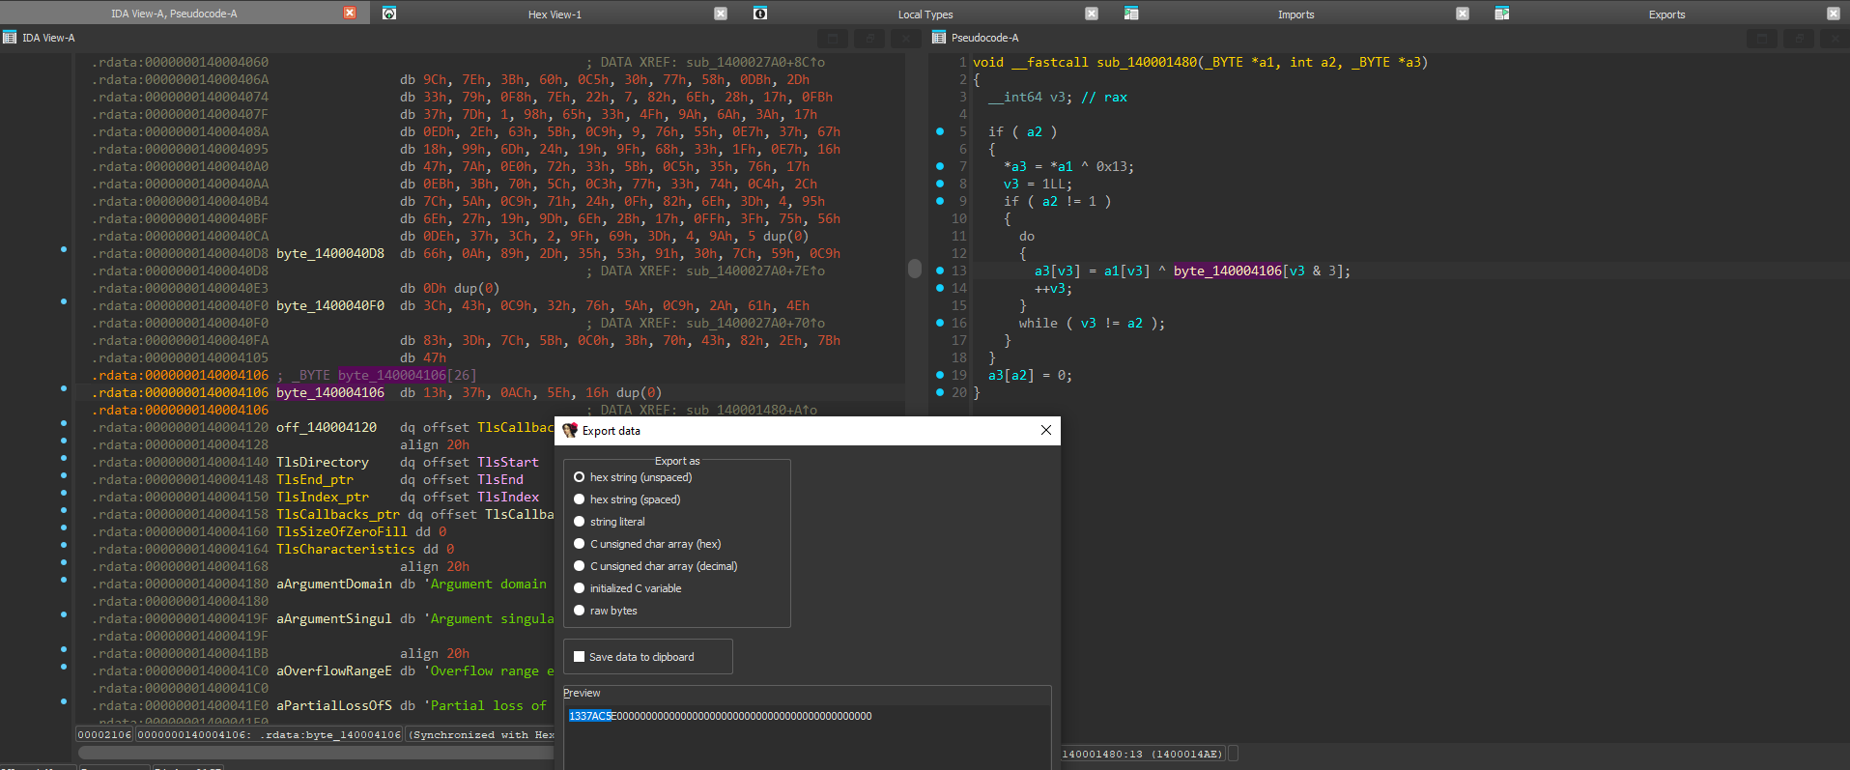Click the Export data dialog title icon

click(570, 431)
